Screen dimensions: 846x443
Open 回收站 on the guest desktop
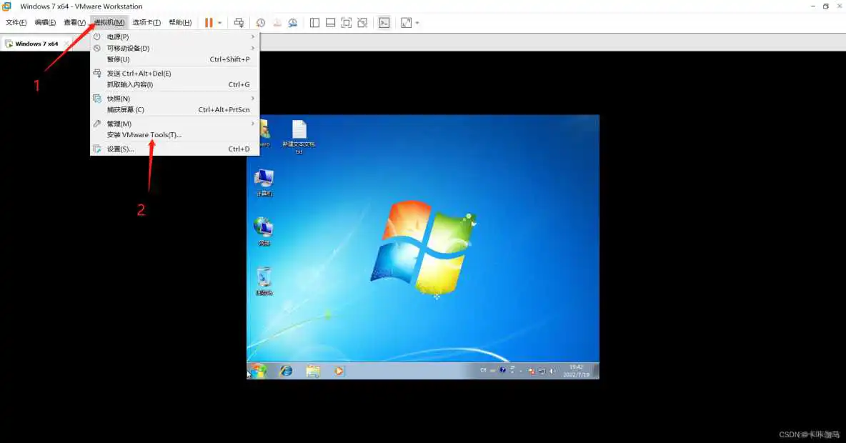[263, 279]
